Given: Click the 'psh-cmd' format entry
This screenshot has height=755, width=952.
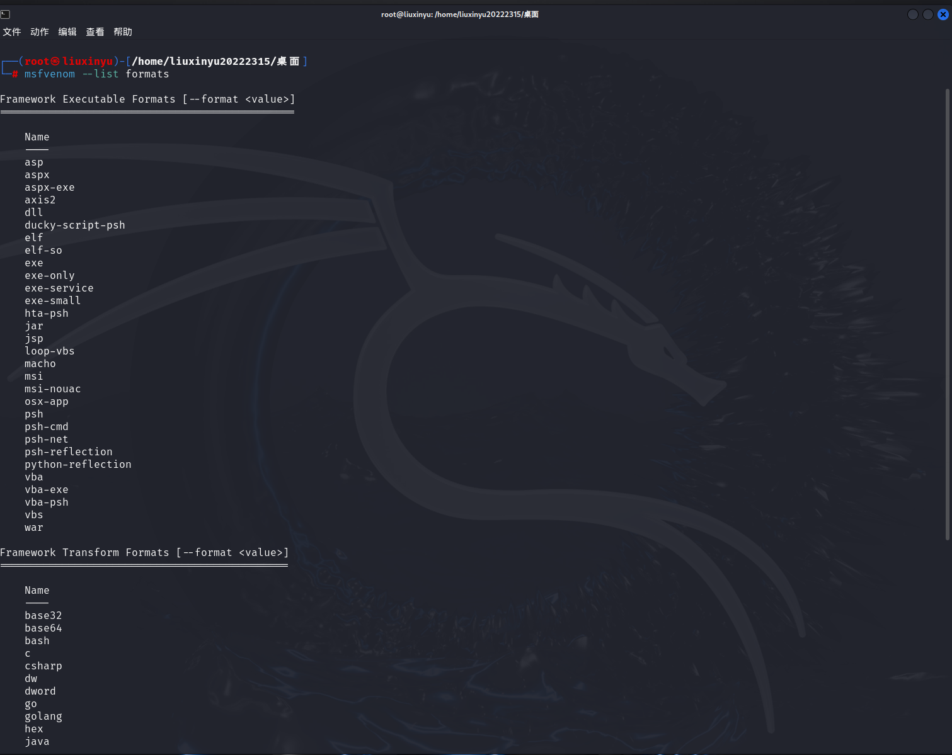Looking at the screenshot, I should [47, 427].
